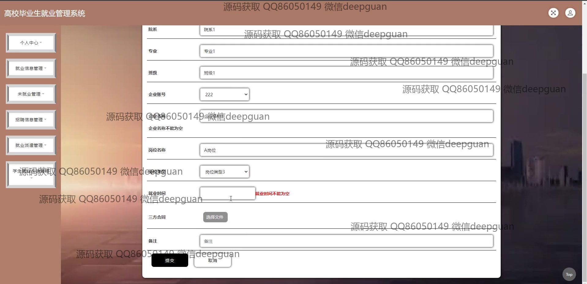Click the fullscreen toggle icon in header
This screenshot has height=284, width=587.
(x=553, y=13)
